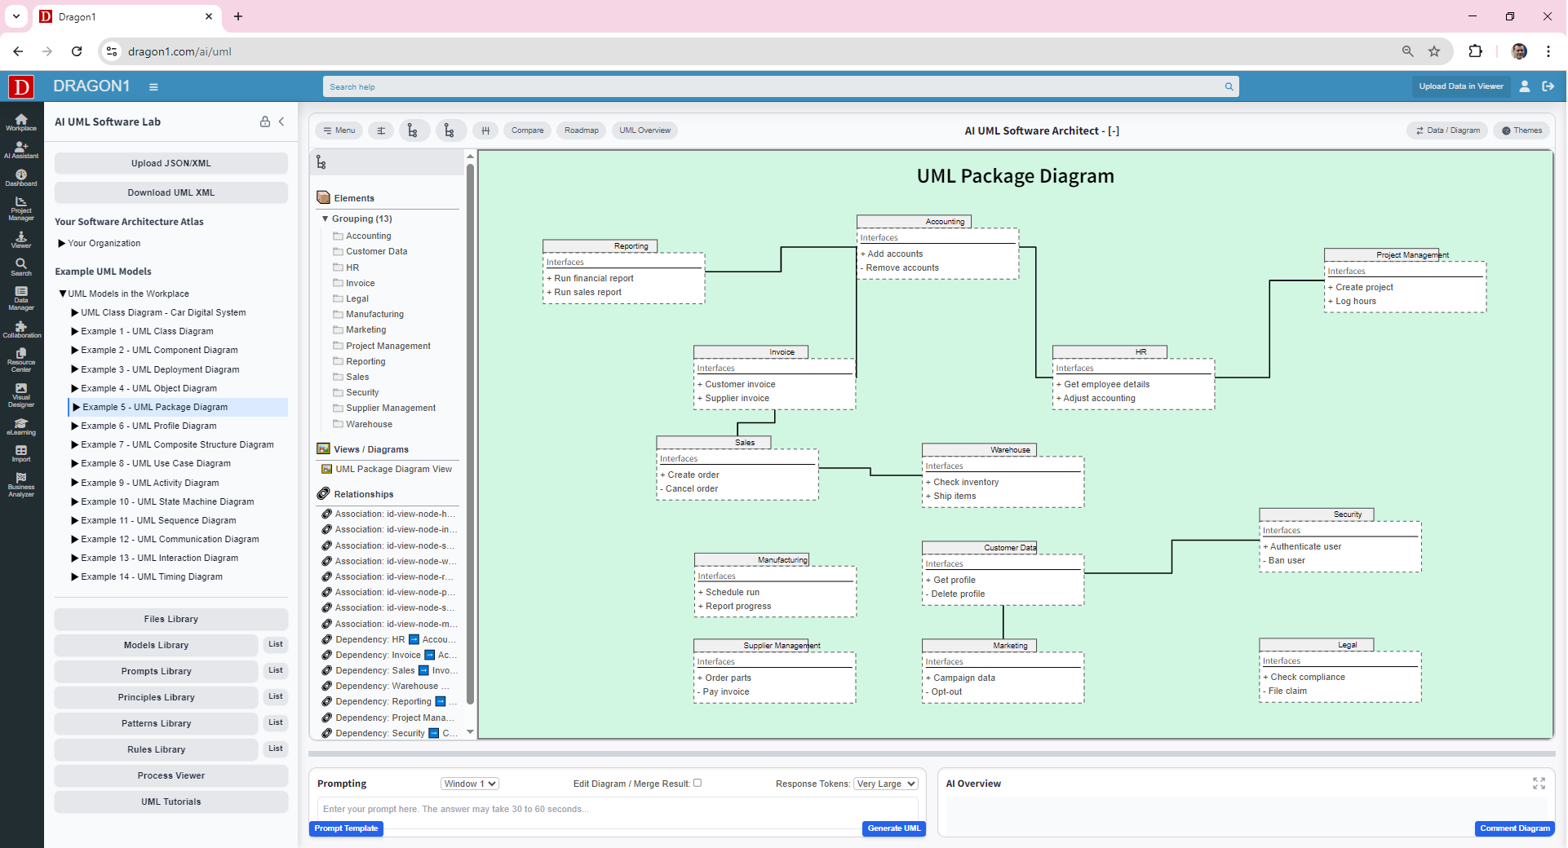Click the Themes icon at top right
Viewport: 1568px width, 848px height.
(1521, 130)
